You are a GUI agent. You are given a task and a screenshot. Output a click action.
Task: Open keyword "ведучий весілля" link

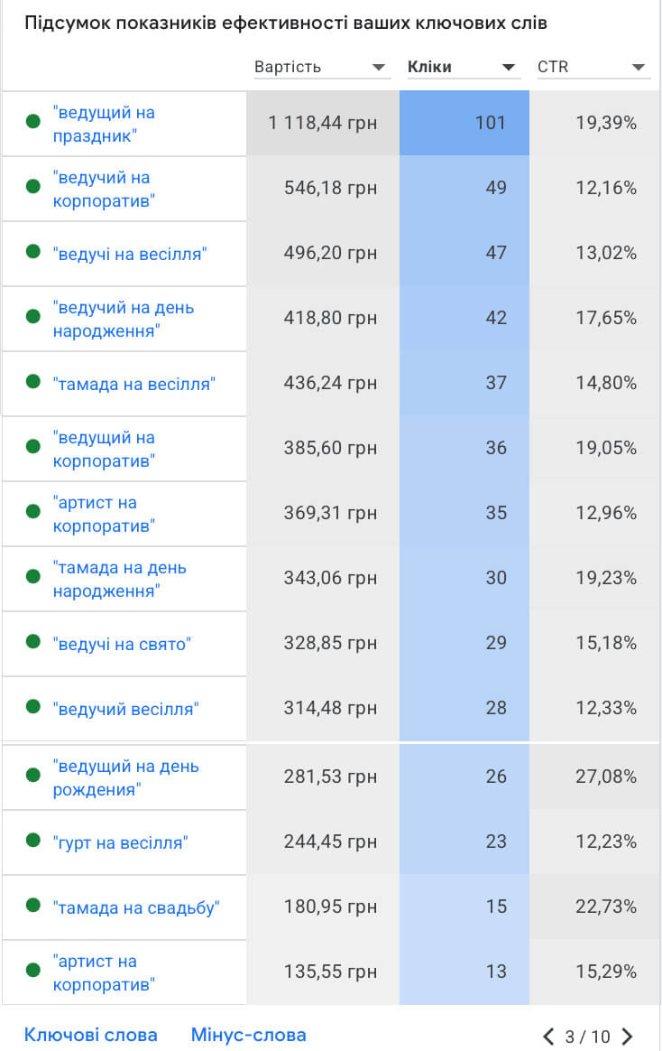[126, 709]
